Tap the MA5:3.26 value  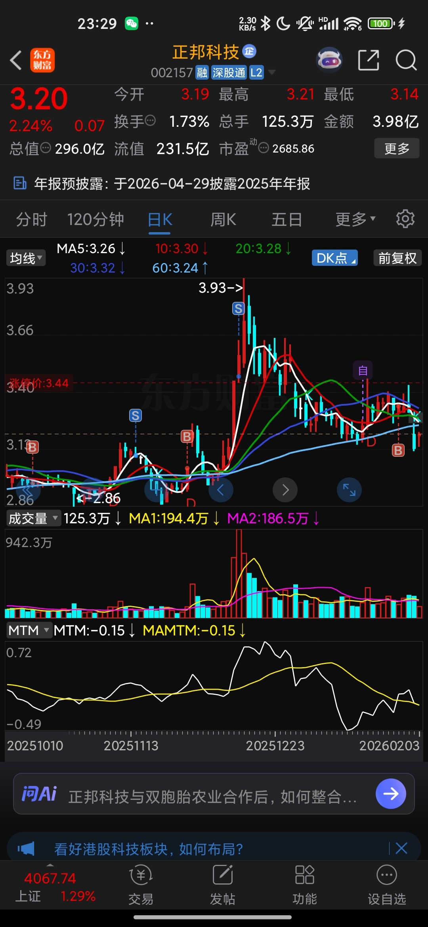[91, 248]
